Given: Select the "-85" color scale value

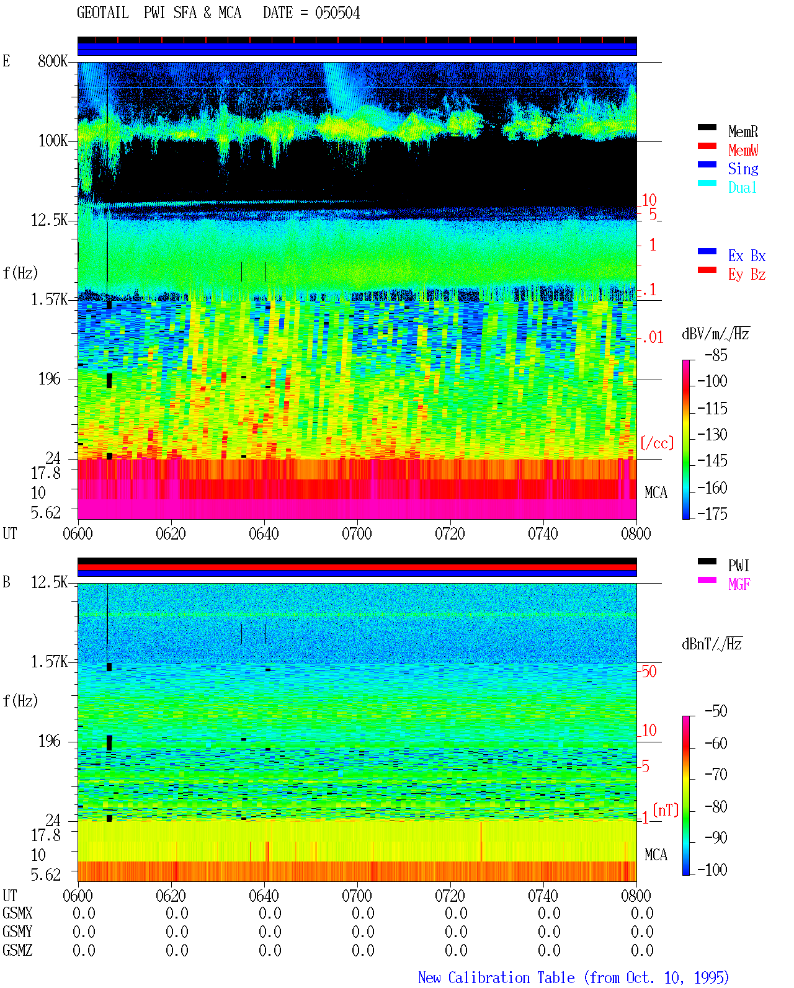Looking at the screenshot, I should click(716, 355).
